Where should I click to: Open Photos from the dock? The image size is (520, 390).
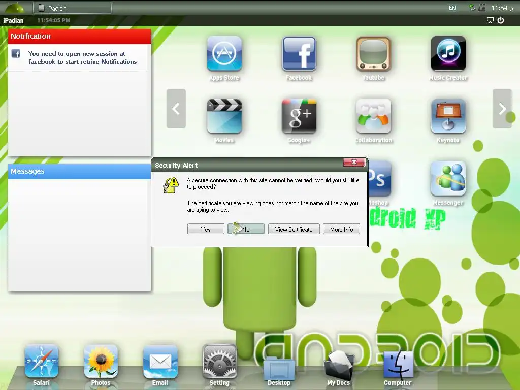(x=101, y=361)
